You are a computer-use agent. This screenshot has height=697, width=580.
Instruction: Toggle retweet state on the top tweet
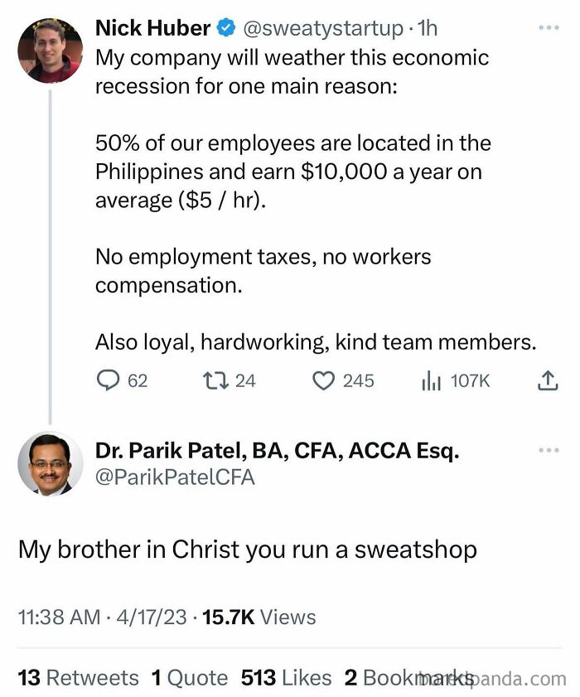pos(215,380)
